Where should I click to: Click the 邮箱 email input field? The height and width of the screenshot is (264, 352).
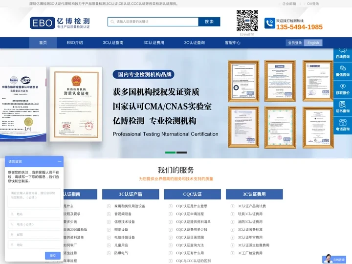pyautogui.click(x=34, y=235)
